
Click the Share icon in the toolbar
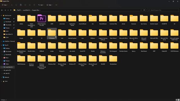(x=30, y=5)
